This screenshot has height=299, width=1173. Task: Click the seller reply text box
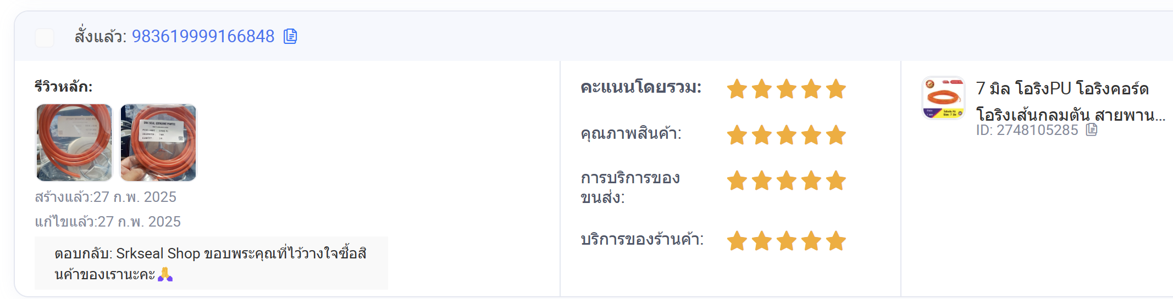(211, 263)
